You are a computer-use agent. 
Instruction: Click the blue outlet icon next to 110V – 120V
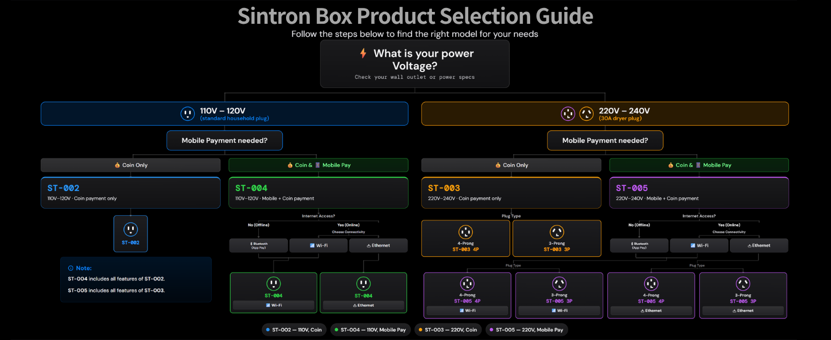188,114
